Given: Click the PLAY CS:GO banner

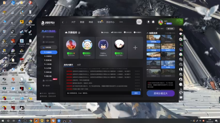Looking at the screenshot, I should point(48,31).
